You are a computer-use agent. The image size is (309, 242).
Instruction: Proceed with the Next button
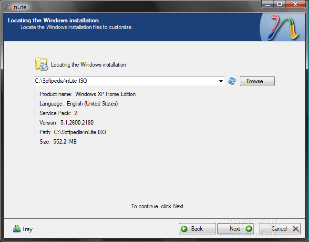236,229
